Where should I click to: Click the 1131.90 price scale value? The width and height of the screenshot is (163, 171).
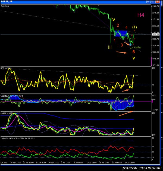[155, 19]
